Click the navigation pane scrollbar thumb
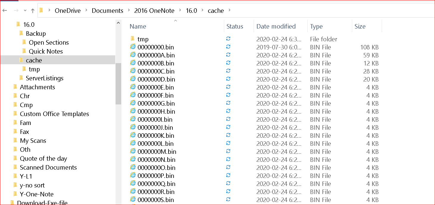This screenshot has height=205, width=435. pyautogui.click(x=118, y=84)
